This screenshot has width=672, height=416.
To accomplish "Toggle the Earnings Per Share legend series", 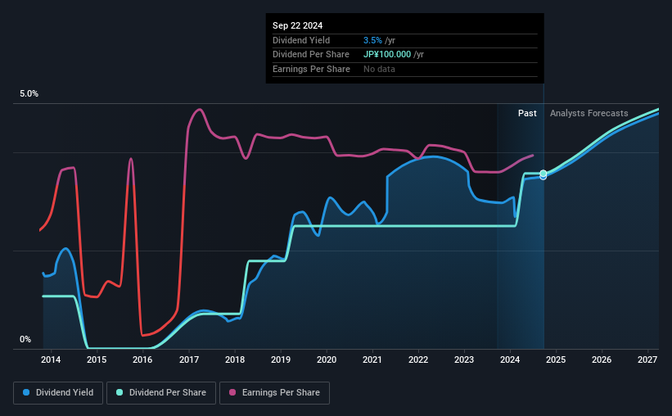I will pos(274,393).
